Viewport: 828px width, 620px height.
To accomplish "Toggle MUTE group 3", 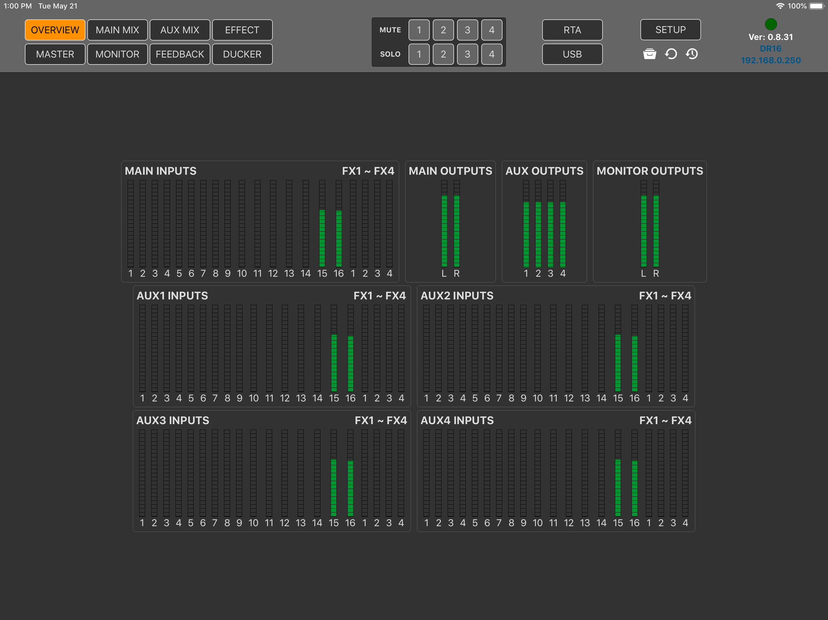I will pyautogui.click(x=468, y=30).
